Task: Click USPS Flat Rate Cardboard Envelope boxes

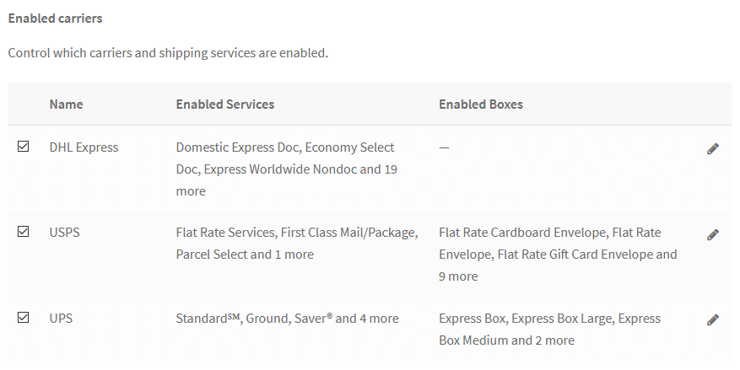Action: click(x=558, y=254)
